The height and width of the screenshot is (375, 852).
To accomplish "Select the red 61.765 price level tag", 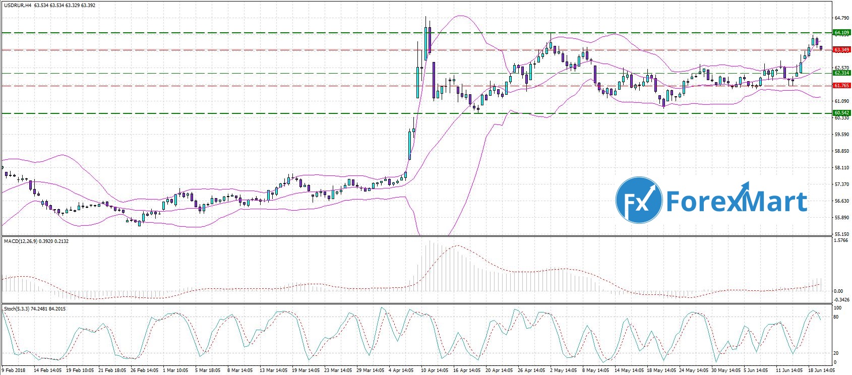I will pyautogui.click(x=842, y=86).
